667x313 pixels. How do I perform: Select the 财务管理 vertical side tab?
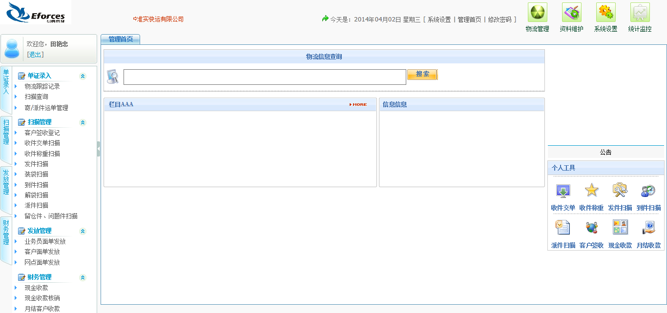coord(6,239)
